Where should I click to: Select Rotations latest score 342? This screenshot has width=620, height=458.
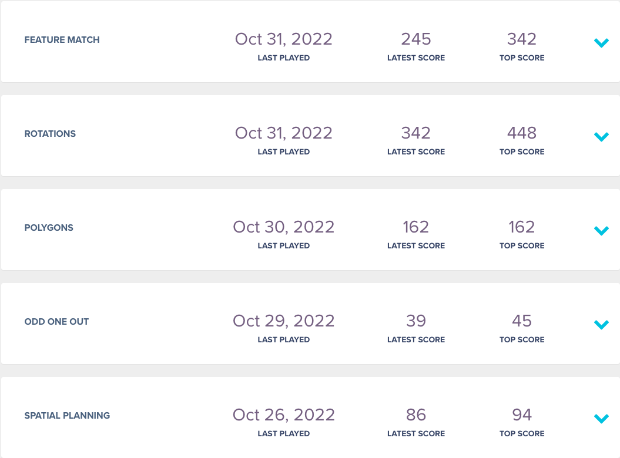click(x=416, y=133)
